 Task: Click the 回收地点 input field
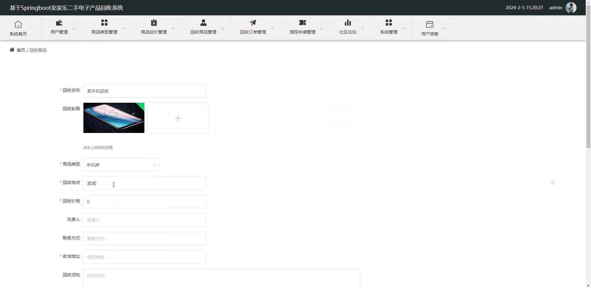145,183
